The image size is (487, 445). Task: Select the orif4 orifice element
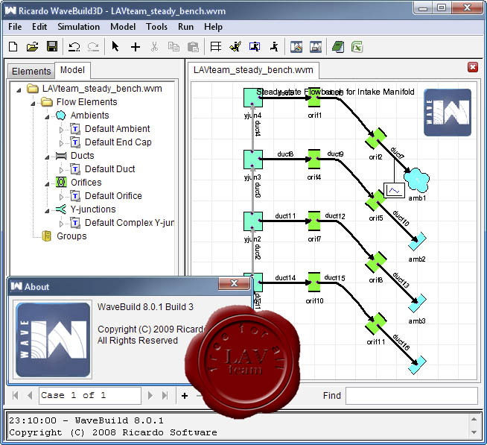[x=314, y=160]
